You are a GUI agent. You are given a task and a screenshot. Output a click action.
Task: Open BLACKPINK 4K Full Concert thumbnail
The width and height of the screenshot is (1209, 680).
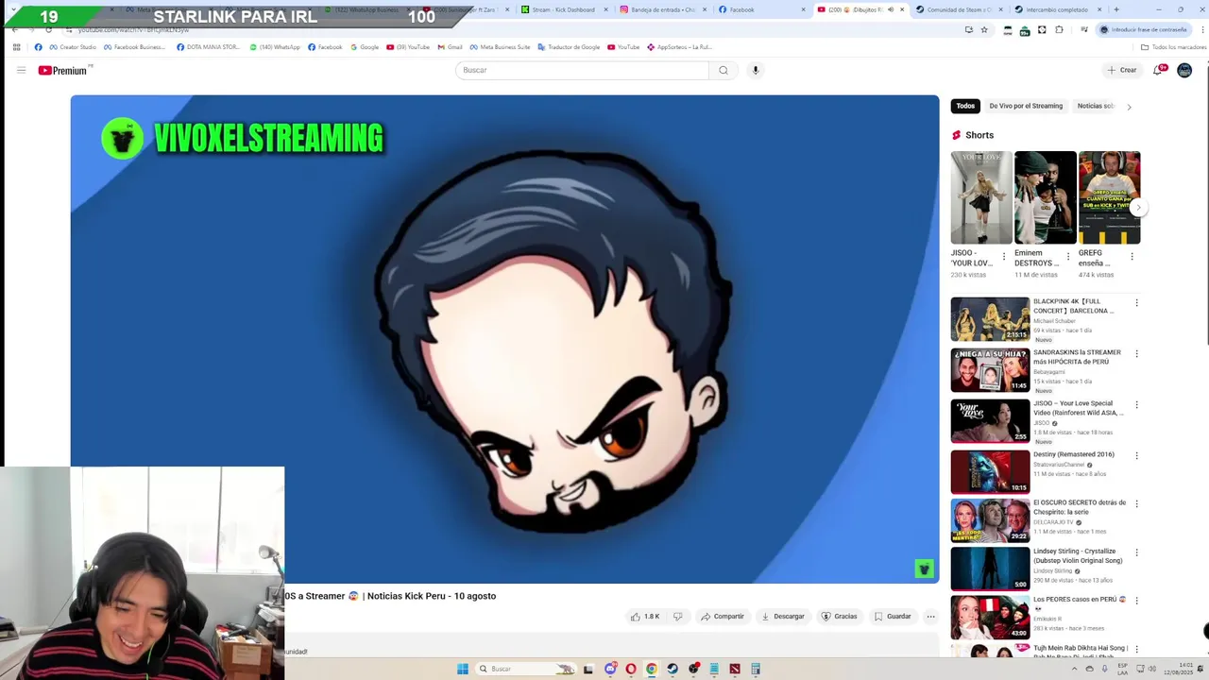(x=990, y=319)
